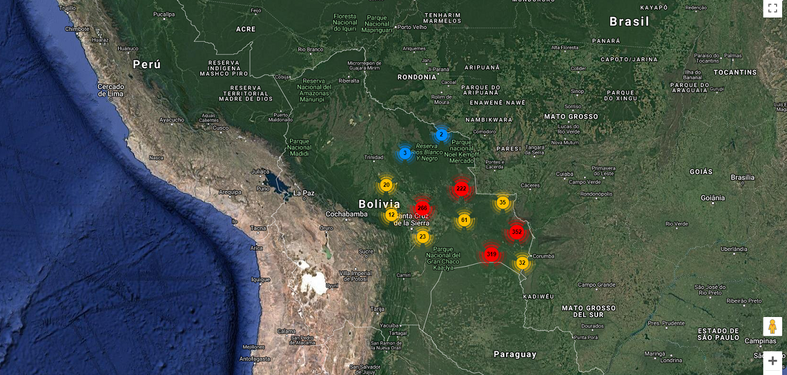This screenshot has width=787, height=375.
Task: Zoom in using the plus button
Action: click(772, 361)
